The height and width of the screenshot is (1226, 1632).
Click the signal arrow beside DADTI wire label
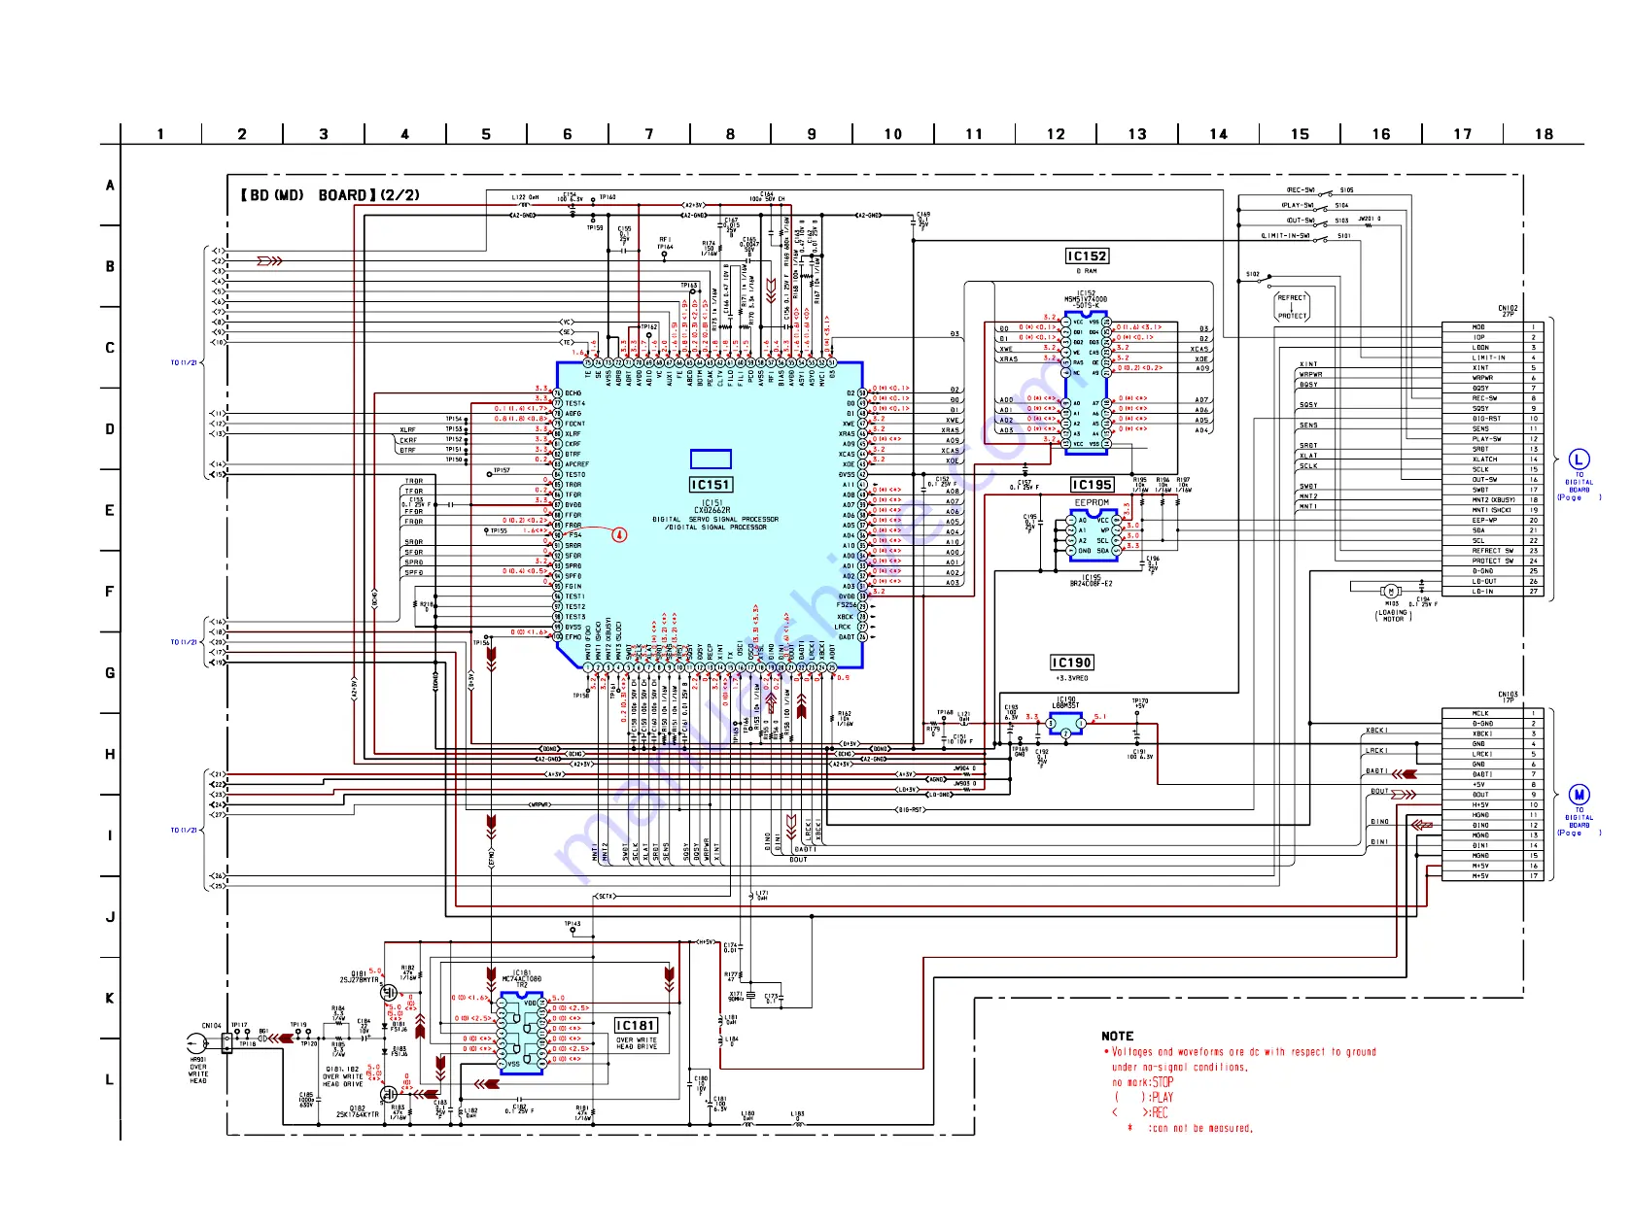coord(1403,774)
